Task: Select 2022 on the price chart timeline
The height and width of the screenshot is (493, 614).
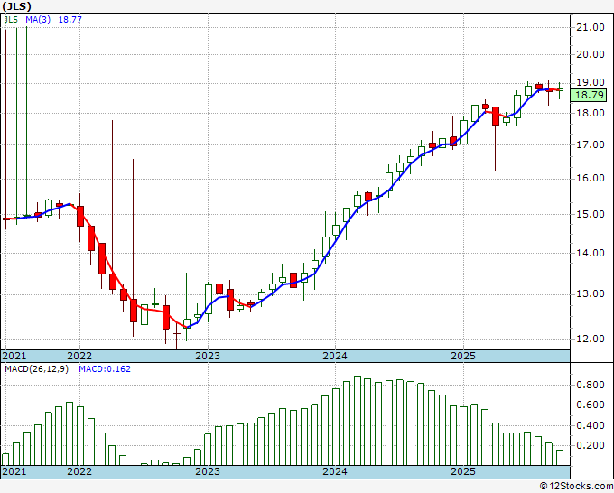Action: [x=79, y=356]
